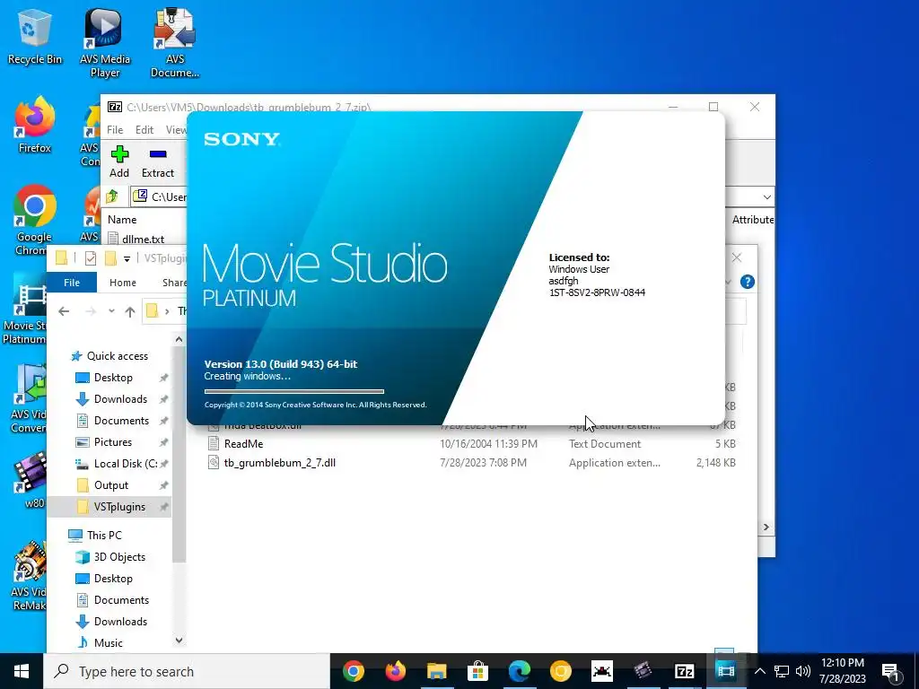Open the clock and calendar flyout
The width and height of the screenshot is (919, 689).
click(x=842, y=671)
